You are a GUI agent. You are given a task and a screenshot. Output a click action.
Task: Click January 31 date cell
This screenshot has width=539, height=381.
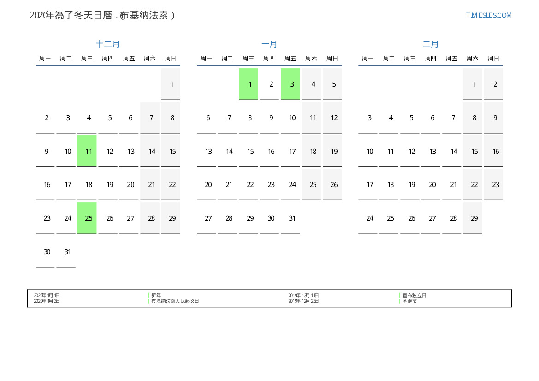(290, 218)
